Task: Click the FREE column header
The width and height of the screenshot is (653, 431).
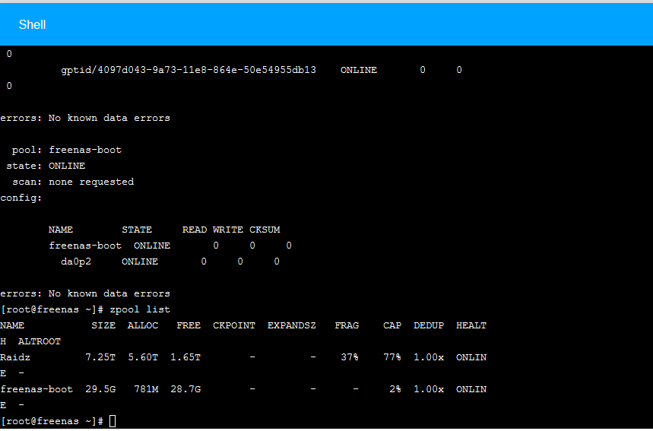Action: coord(189,325)
